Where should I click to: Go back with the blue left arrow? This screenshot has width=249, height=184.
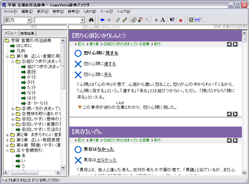pyautogui.click(x=102, y=20)
